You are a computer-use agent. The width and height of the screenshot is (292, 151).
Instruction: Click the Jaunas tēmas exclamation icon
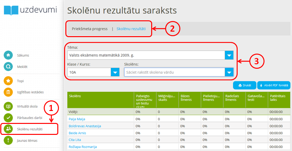point(8,140)
